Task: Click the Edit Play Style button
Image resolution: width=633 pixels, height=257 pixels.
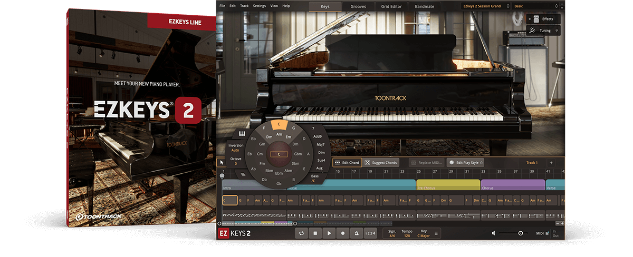Action: click(x=466, y=163)
